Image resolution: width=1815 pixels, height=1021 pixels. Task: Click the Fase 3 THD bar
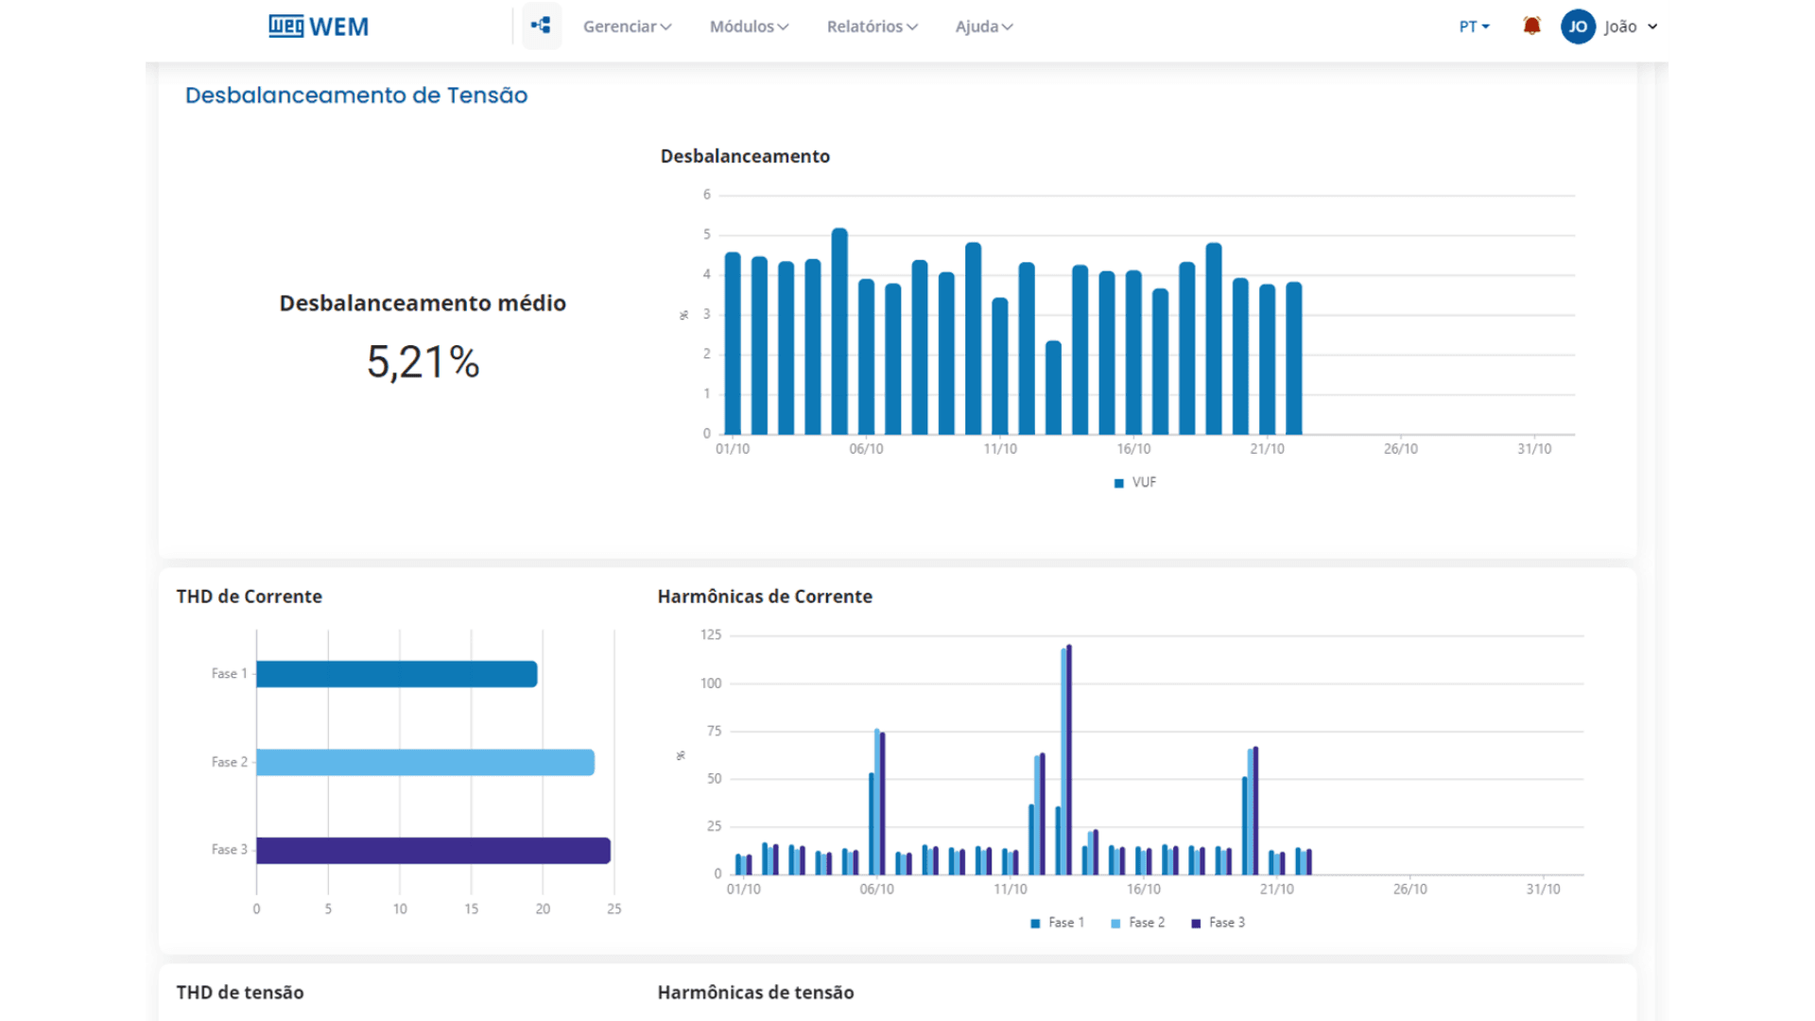pos(433,851)
